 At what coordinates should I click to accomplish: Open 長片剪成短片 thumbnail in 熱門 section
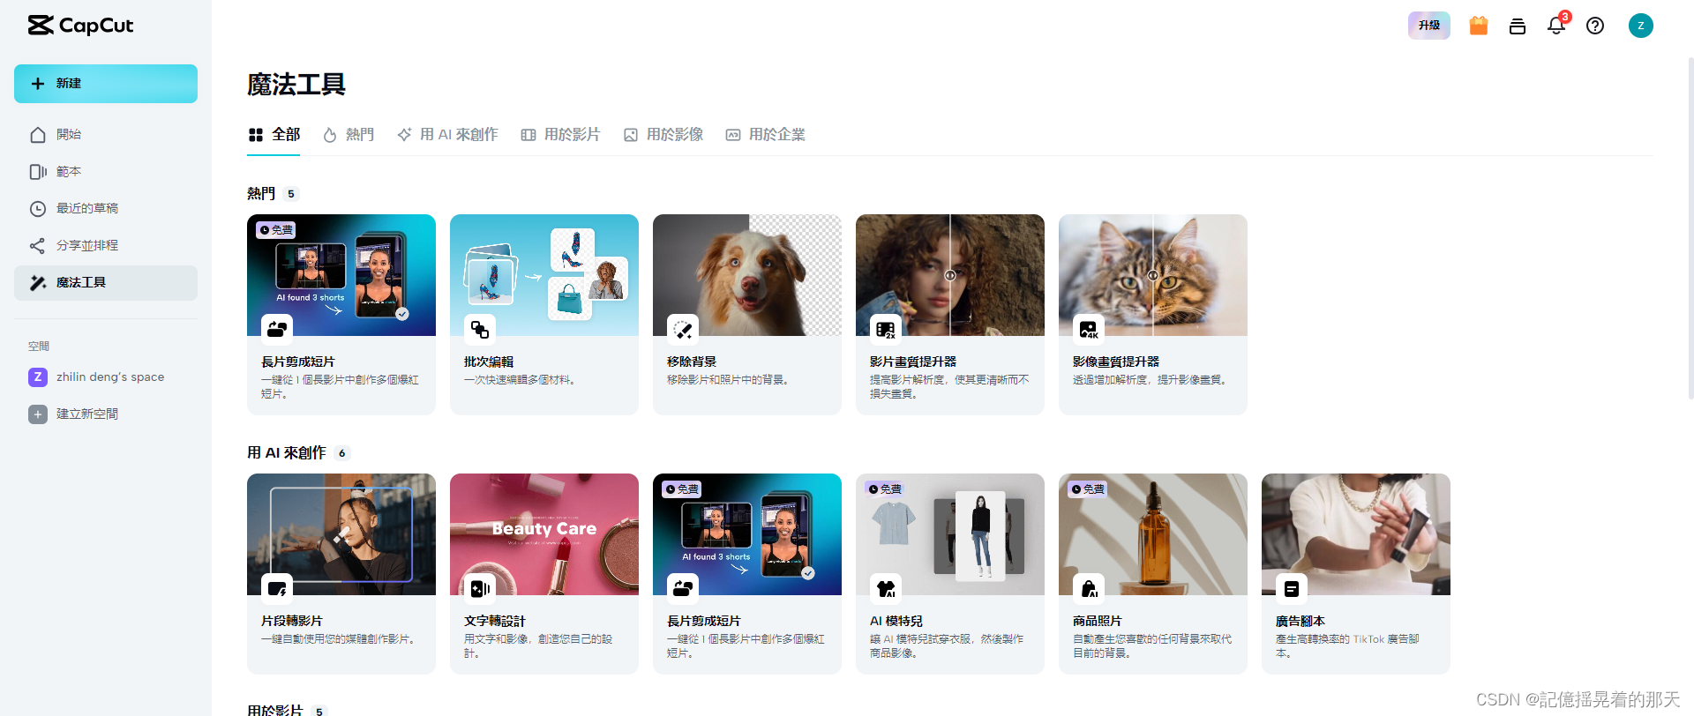click(341, 275)
